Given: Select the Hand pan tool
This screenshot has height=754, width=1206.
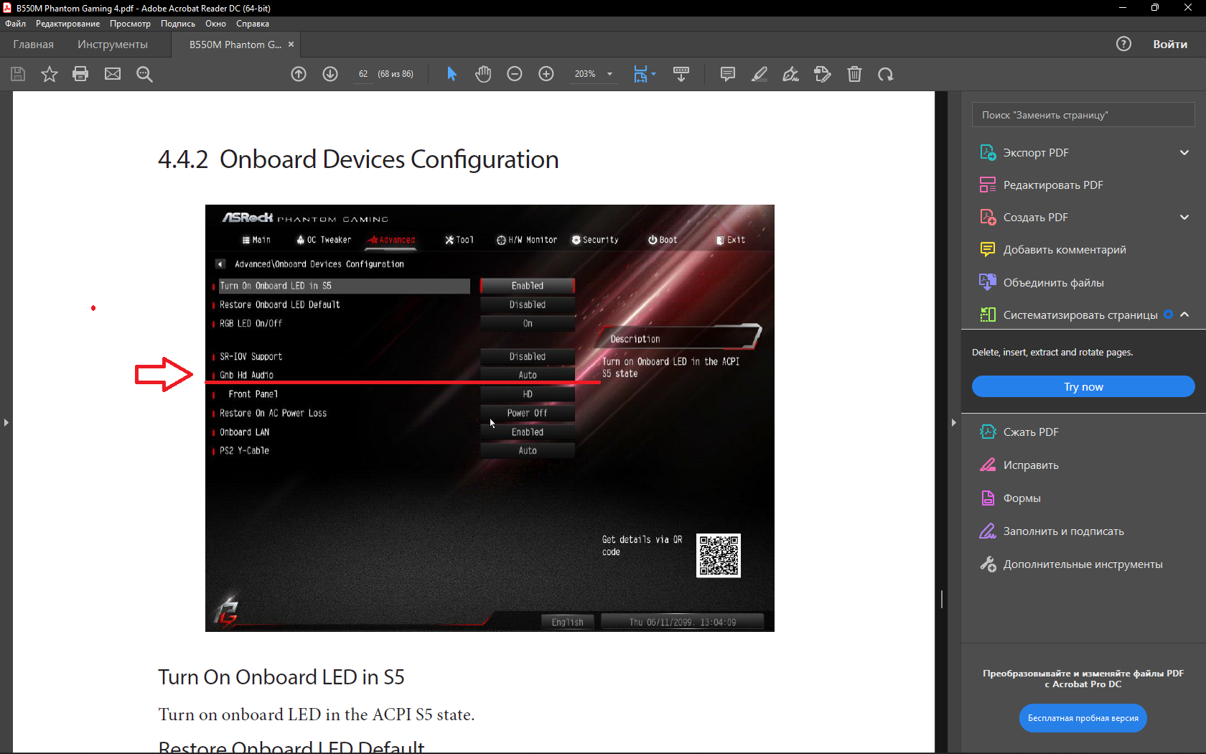Looking at the screenshot, I should pos(483,74).
